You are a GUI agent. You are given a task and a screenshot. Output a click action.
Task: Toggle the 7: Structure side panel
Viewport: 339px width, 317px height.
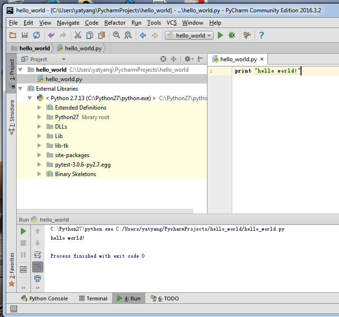12,117
